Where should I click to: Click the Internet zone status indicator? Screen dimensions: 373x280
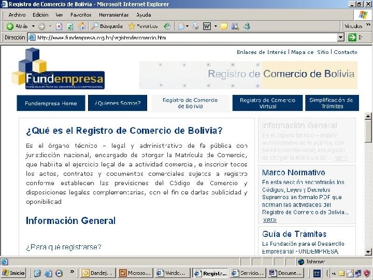point(312,262)
